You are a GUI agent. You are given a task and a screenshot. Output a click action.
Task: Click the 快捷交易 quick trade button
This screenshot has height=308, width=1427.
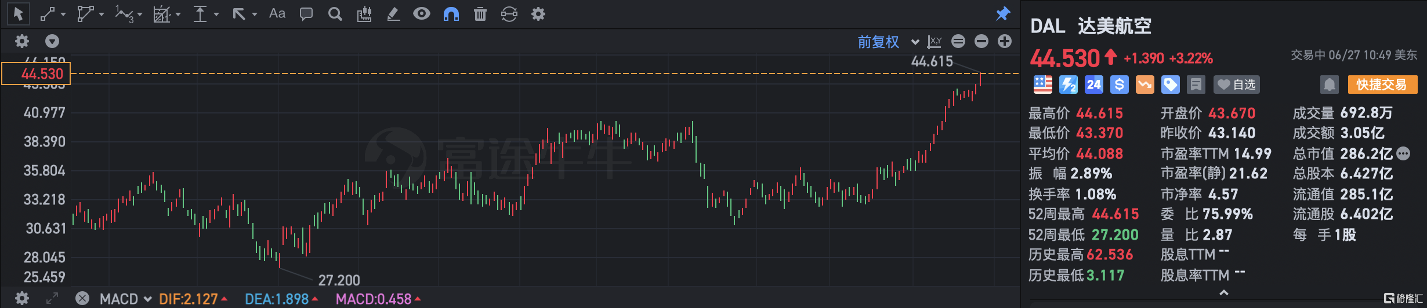point(1382,85)
